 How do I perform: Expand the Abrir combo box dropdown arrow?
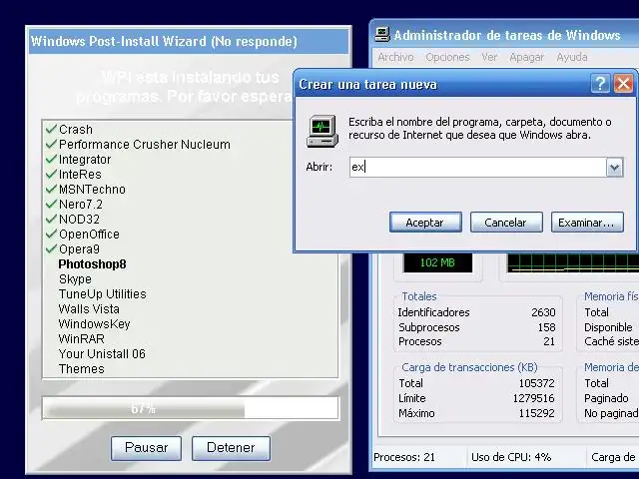615,167
